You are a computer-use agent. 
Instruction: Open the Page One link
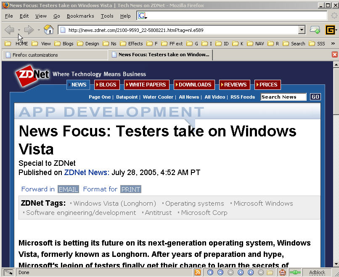tap(100, 97)
